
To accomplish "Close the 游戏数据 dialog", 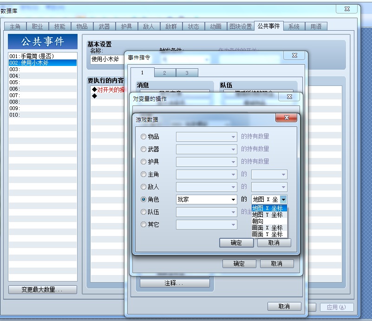I will click(287, 118).
